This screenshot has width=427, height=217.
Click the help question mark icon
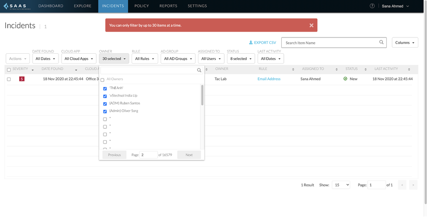point(372,6)
